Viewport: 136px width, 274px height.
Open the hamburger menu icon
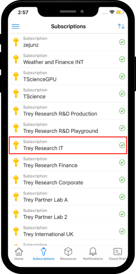(16, 27)
